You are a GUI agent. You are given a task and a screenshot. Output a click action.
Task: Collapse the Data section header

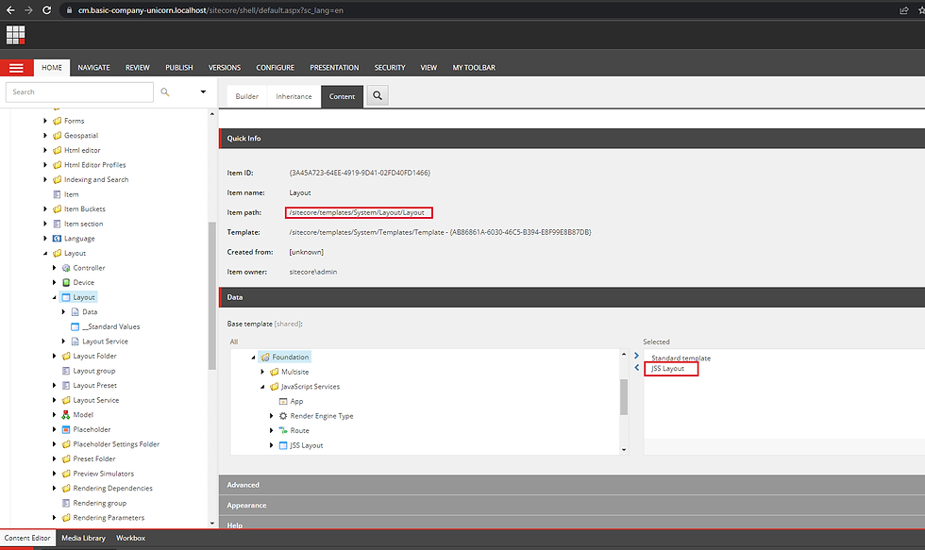pos(572,298)
